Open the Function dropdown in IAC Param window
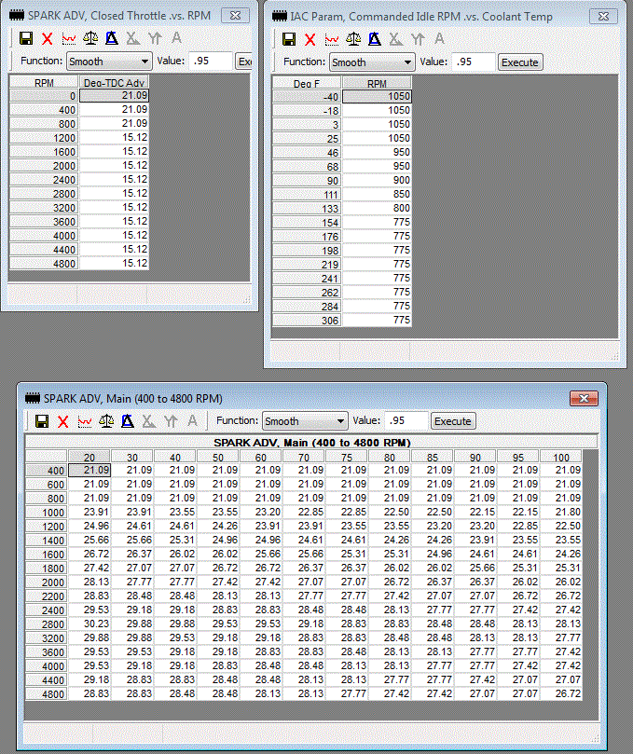The height and width of the screenshot is (754, 633). (372, 62)
